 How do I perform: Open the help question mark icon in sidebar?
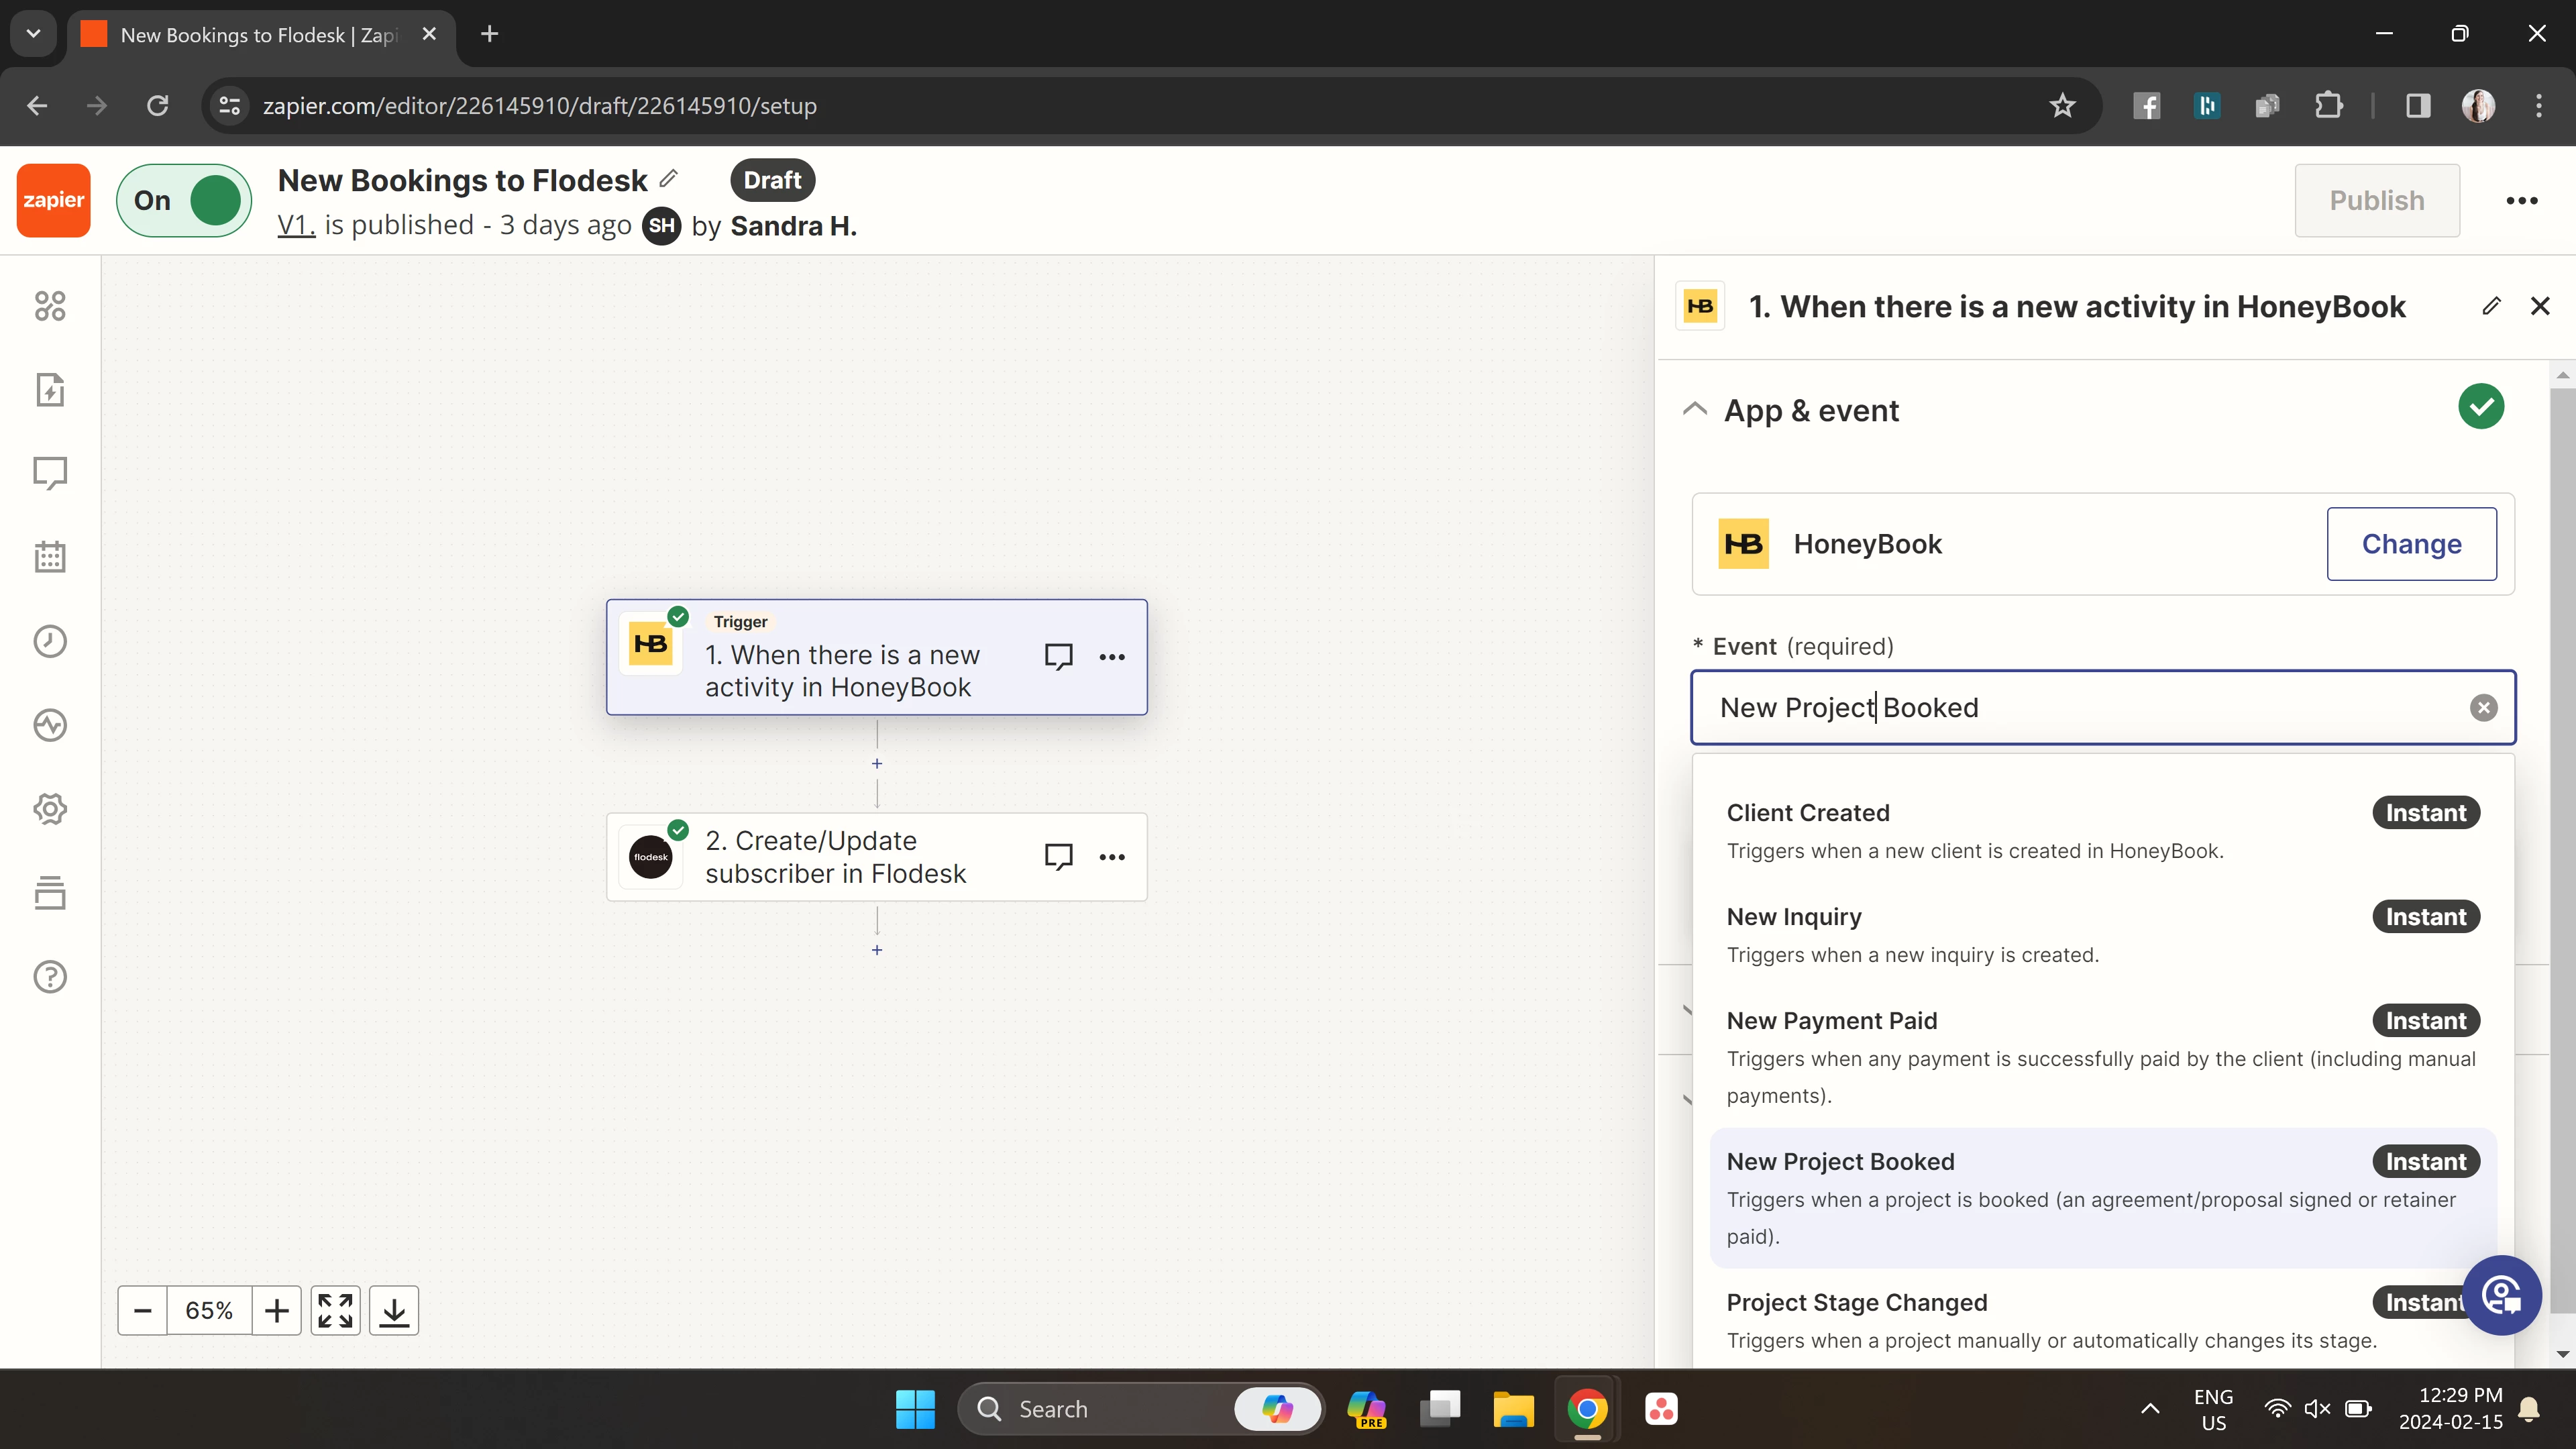click(x=50, y=977)
